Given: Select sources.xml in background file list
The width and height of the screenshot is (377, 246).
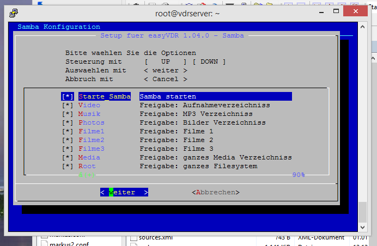Looking at the screenshot, I should point(156,238).
